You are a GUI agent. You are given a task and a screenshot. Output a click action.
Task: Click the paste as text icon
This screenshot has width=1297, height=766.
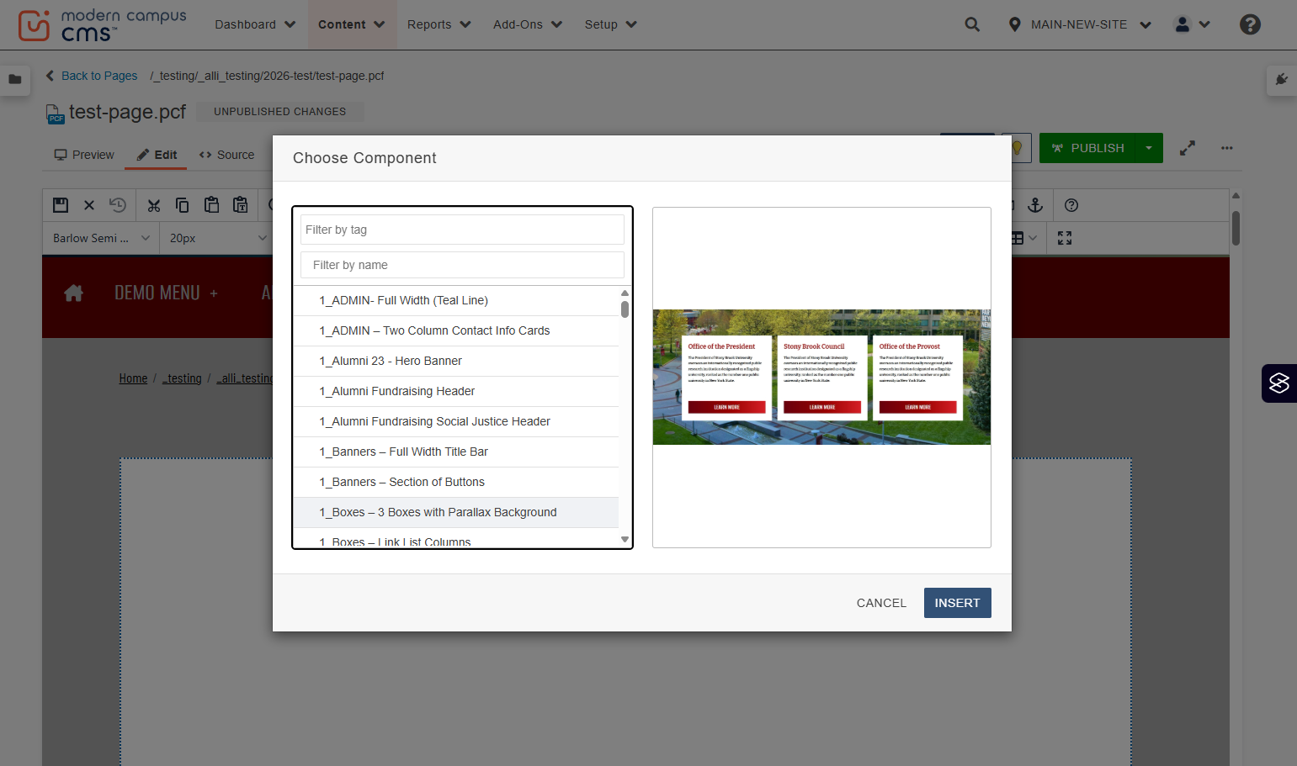pyautogui.click(x=241, y=205)
